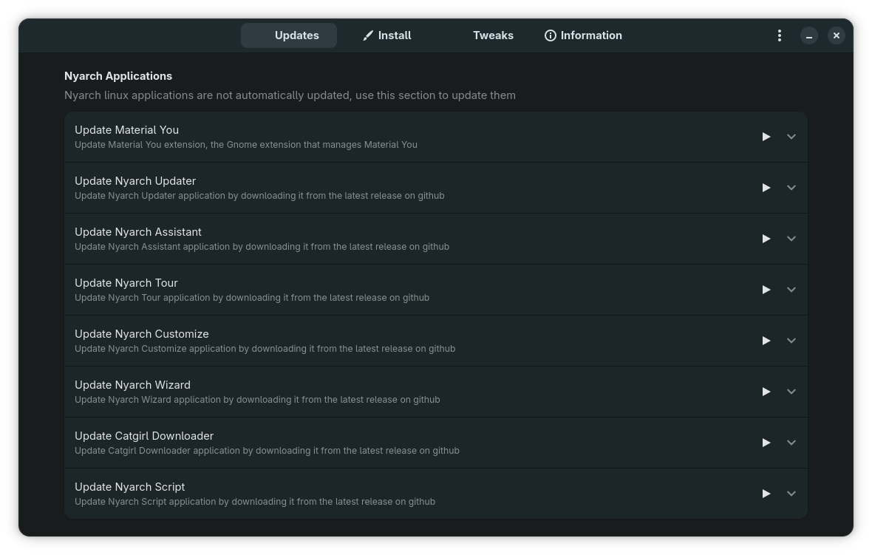Show details for Update Nyarch Assistant
872x555 pixels.
click(x=791, y=239)
